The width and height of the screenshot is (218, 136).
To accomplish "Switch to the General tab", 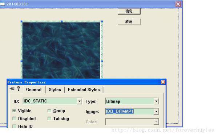I will point(34,90).
